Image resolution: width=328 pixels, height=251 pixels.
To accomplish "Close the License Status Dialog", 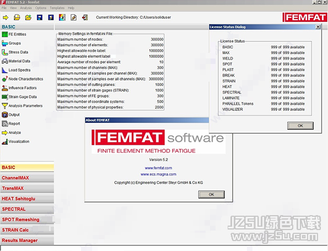I will 318,27.
